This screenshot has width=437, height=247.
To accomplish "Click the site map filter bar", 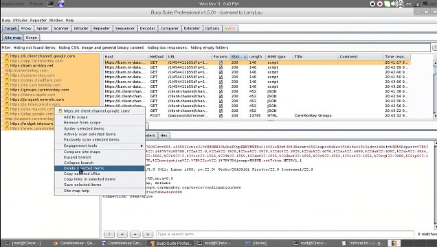I will click(x=216, y=47).
